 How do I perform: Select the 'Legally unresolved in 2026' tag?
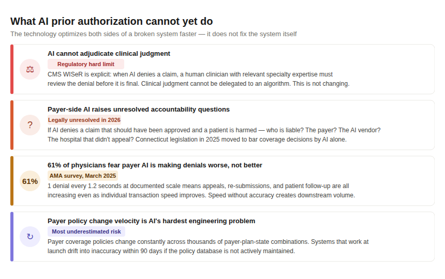(x=84, y=120)
